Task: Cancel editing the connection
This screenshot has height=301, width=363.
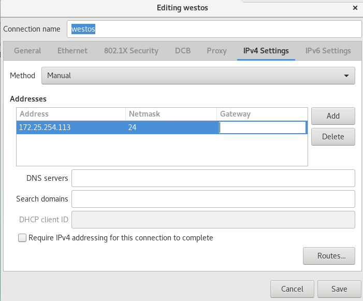Action: pos(292,289)
